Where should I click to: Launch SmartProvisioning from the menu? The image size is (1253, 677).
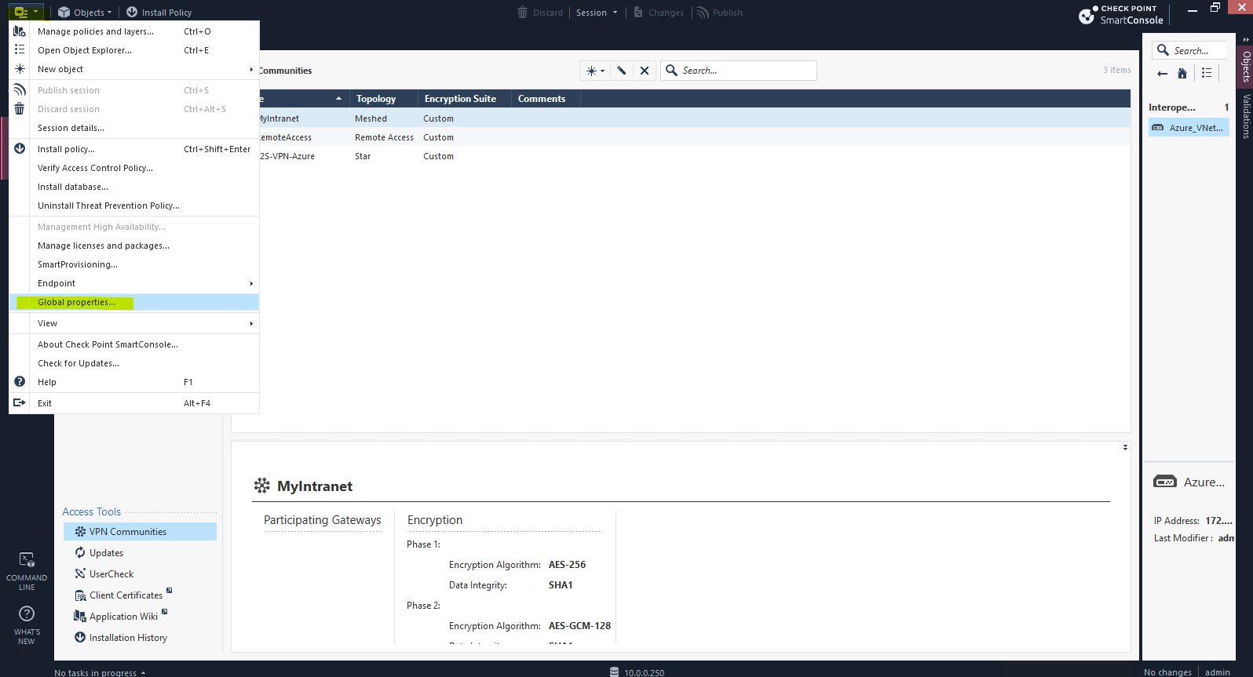134,264
